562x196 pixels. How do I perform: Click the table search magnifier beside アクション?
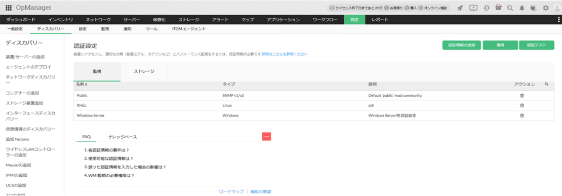click(547, 84)
